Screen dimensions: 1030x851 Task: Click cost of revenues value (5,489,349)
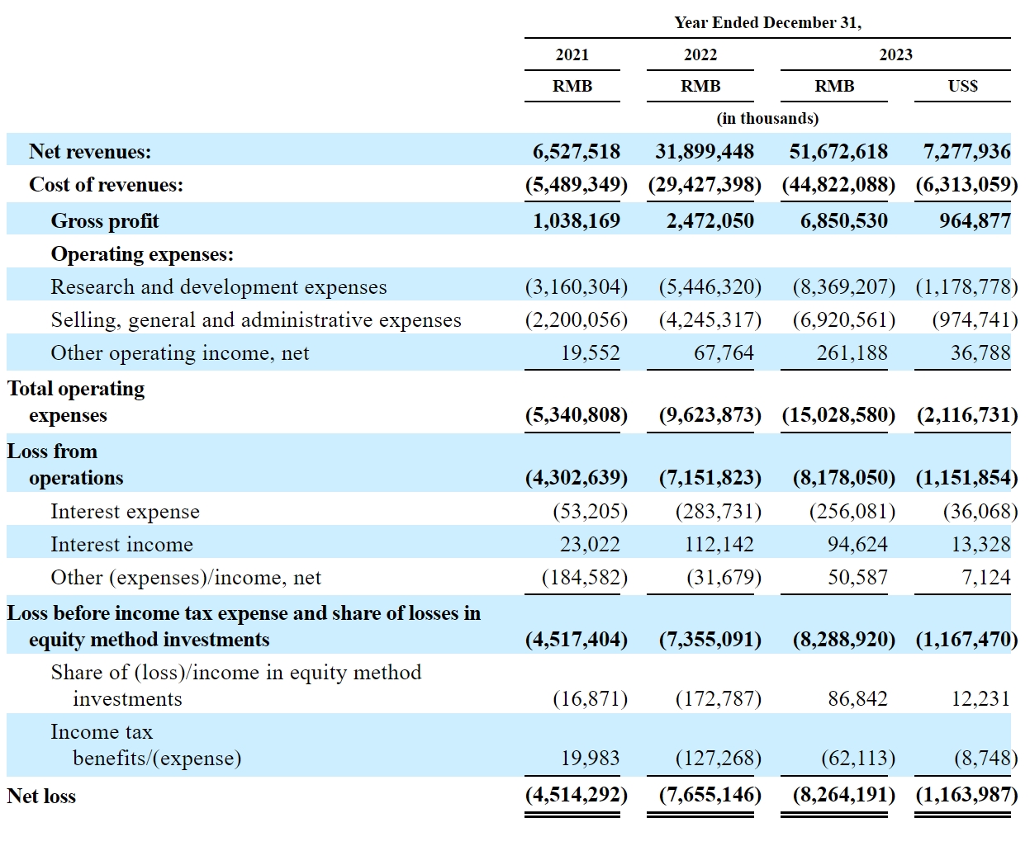point(577,185)
